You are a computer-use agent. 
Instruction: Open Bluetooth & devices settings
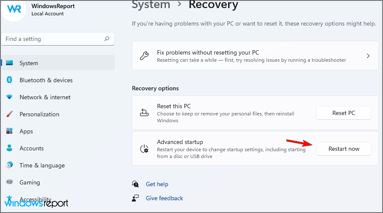[x=58, y=80]
